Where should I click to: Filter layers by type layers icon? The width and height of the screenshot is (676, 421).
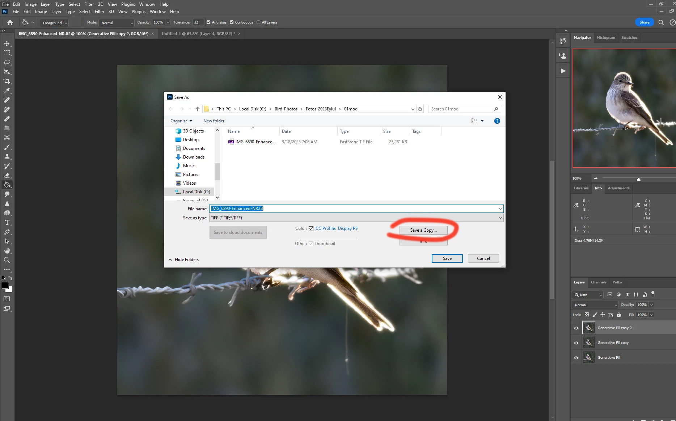[x=627, y=295]
